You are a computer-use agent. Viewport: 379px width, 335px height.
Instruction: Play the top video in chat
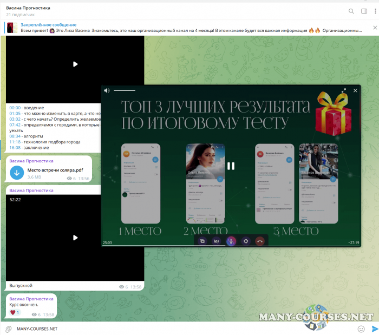[x=75, y=64]
